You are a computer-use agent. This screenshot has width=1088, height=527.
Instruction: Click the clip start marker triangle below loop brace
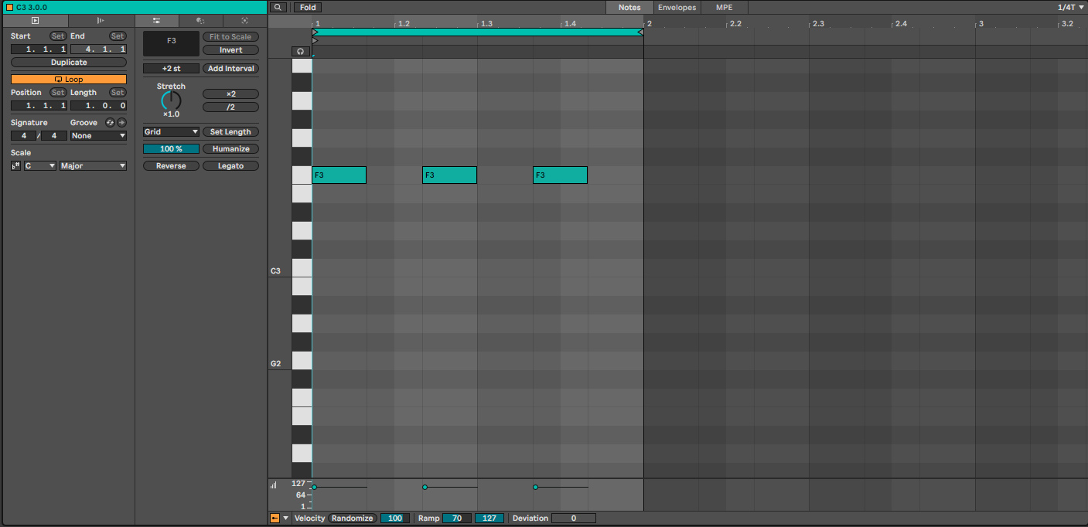(315, 40)
